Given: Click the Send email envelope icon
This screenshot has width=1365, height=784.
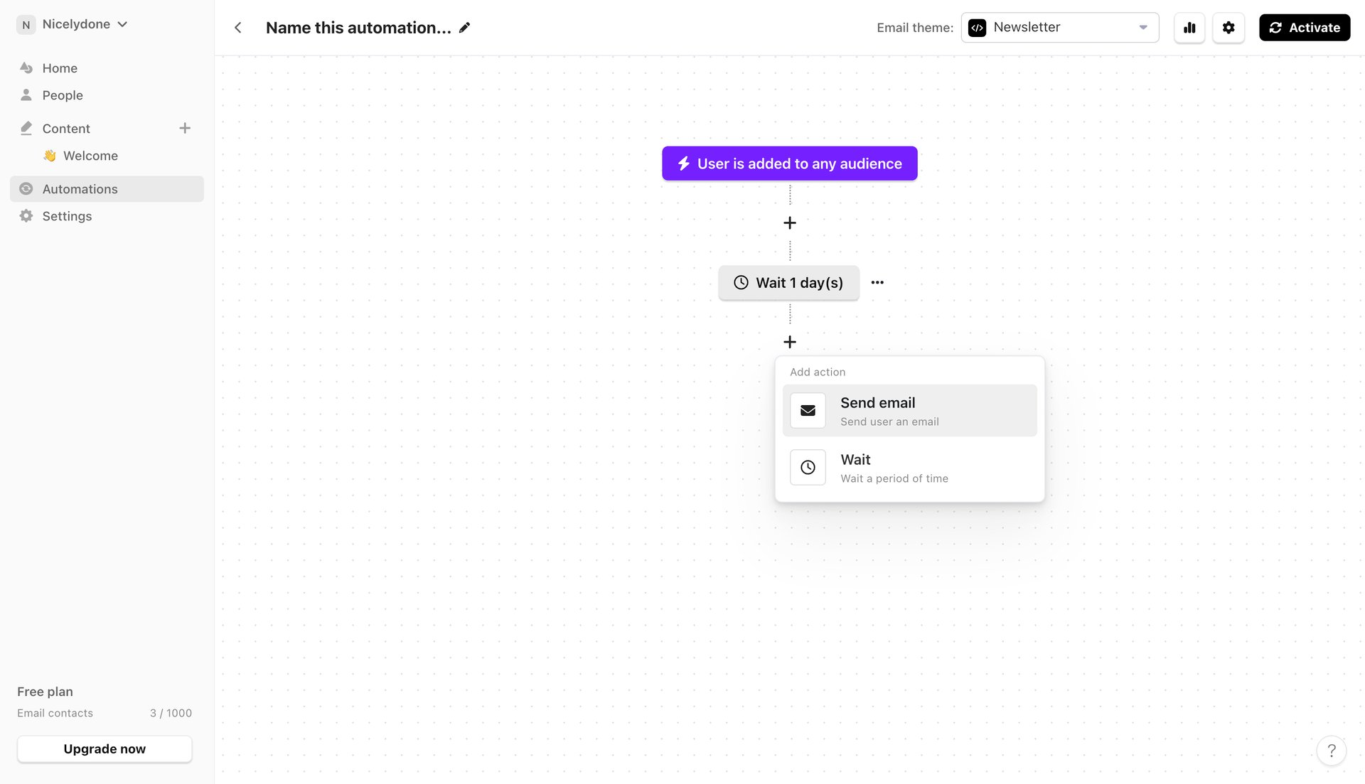Looking at the screenshot, I should click(807, 410).
